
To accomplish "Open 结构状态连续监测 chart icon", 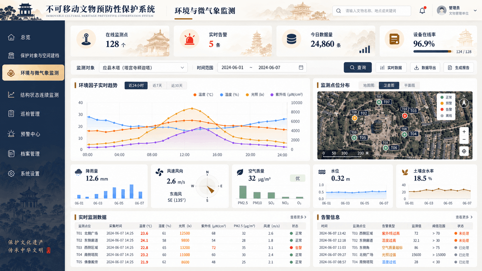I will click(x=11, y=95).
